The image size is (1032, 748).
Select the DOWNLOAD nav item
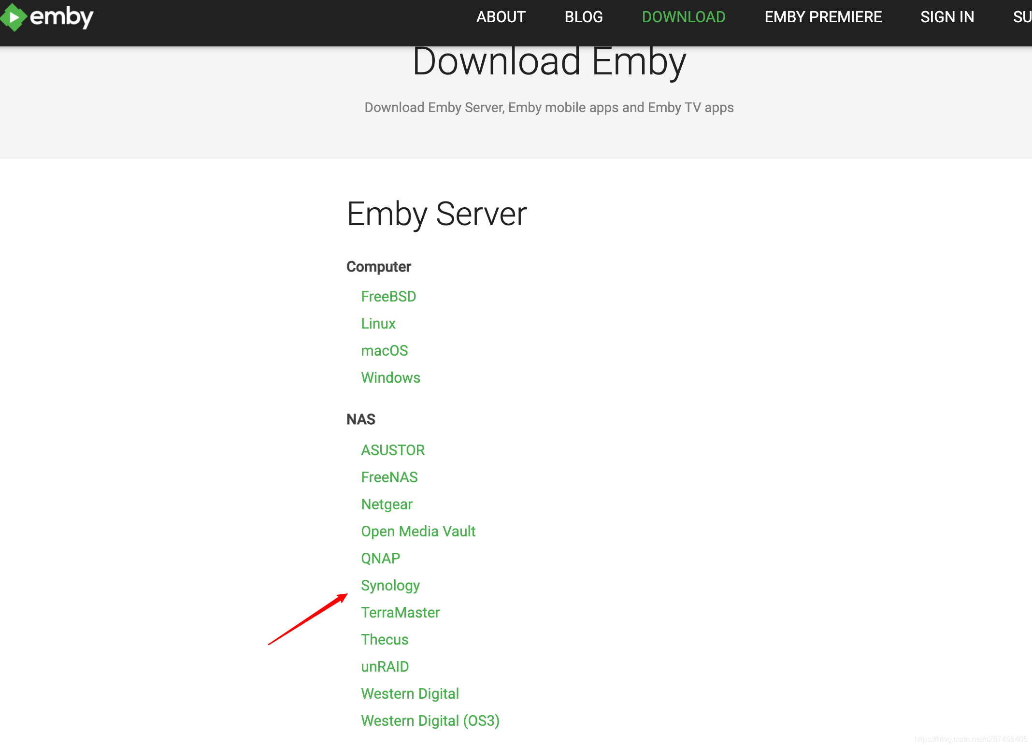pyautogui.click(x=683, y=17)
